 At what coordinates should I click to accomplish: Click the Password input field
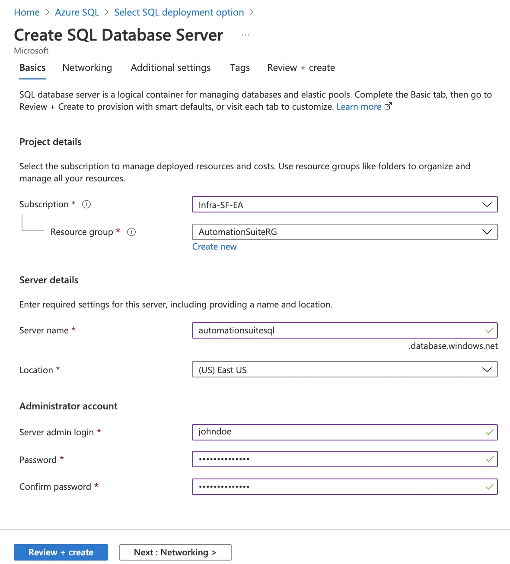pos(345,459)
